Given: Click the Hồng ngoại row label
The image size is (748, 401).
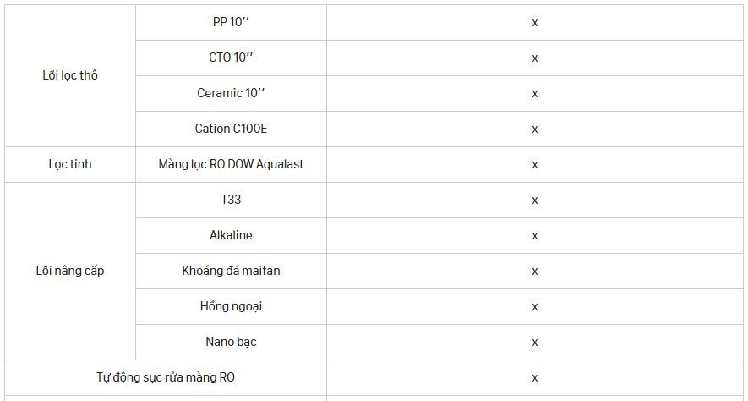Looking at the screenshot, I should [x=231, y=306].
